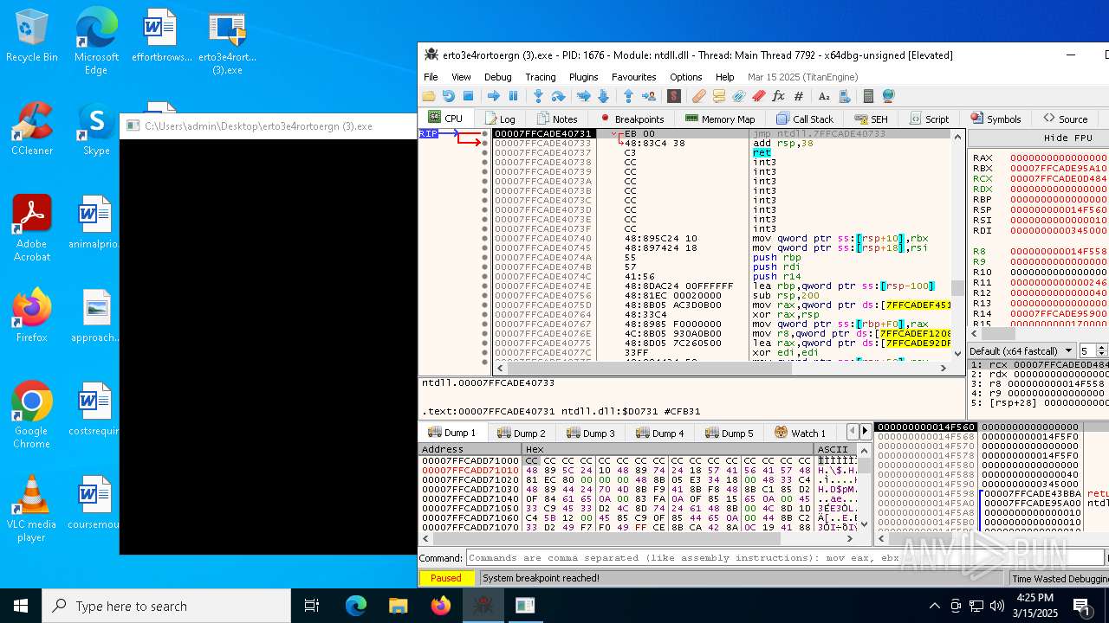Click the hash variables icon
The image size is (1109, 623).
pyautogui.click(x=798, y=96)
